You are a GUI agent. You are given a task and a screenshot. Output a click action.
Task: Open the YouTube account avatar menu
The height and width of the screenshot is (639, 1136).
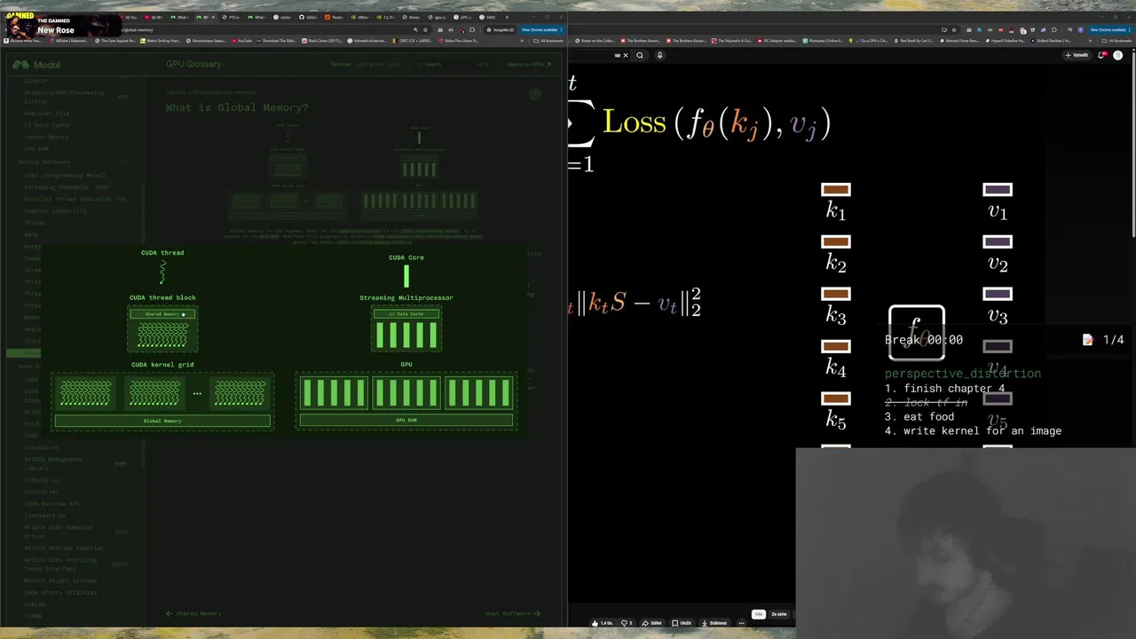1118,55
